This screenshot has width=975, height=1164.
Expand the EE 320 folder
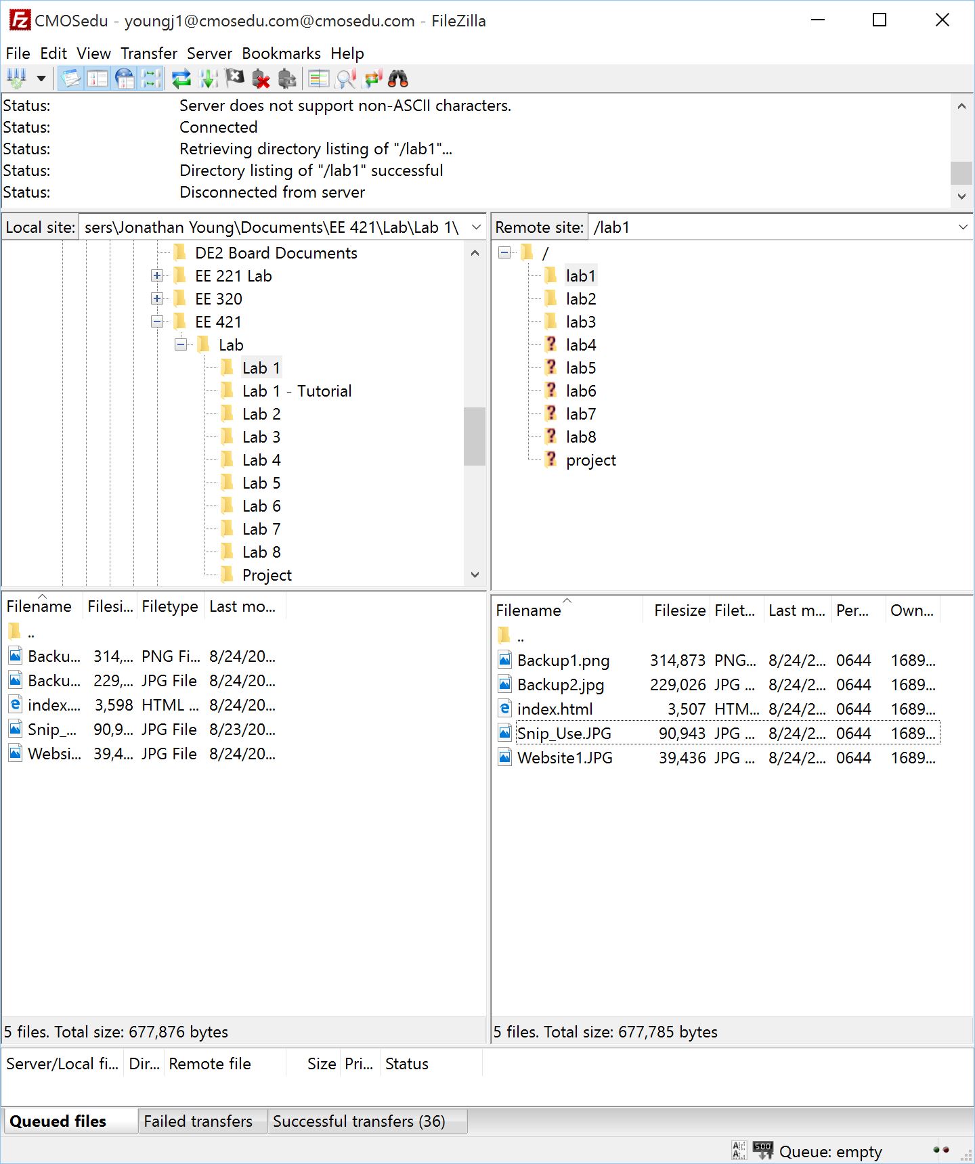pos(157,299)
